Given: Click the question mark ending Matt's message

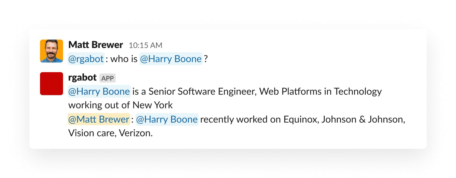Looking at the screenshot, I should pos(206,59).
